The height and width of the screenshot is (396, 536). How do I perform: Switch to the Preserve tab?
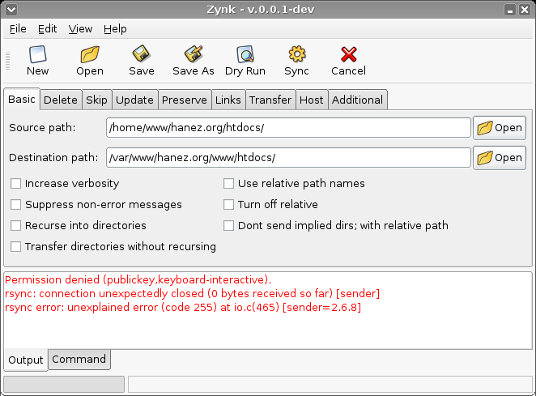pyautogui.click(x=185, y=100)
